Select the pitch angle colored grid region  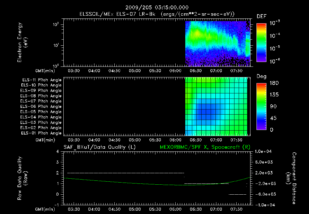[x=216, y=106]
